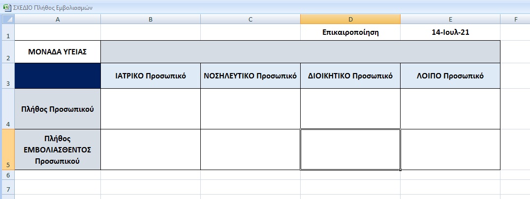Click the merged gray cell beside ΜΟΝΑΔΑ ΥΓΕΙΑΣ
The height and width of the screenshot is (199, 530).
300,52
